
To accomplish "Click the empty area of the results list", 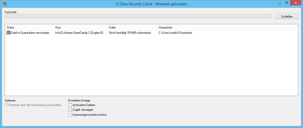I will click(151, 65).
